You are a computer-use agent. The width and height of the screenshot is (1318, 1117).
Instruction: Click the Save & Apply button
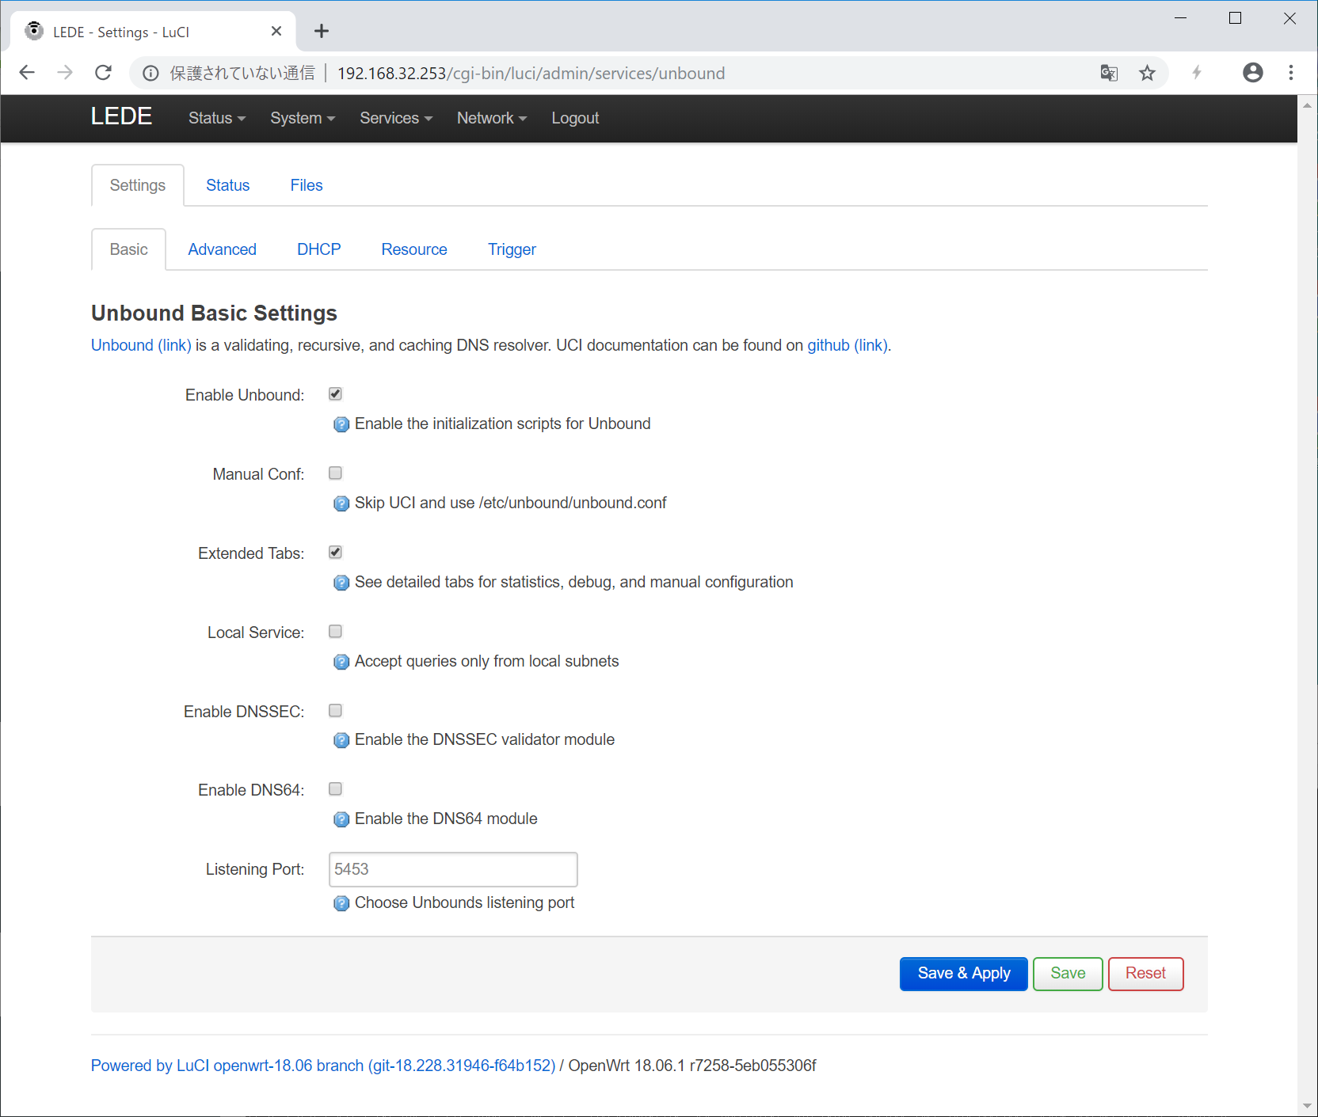coord(964,974)
